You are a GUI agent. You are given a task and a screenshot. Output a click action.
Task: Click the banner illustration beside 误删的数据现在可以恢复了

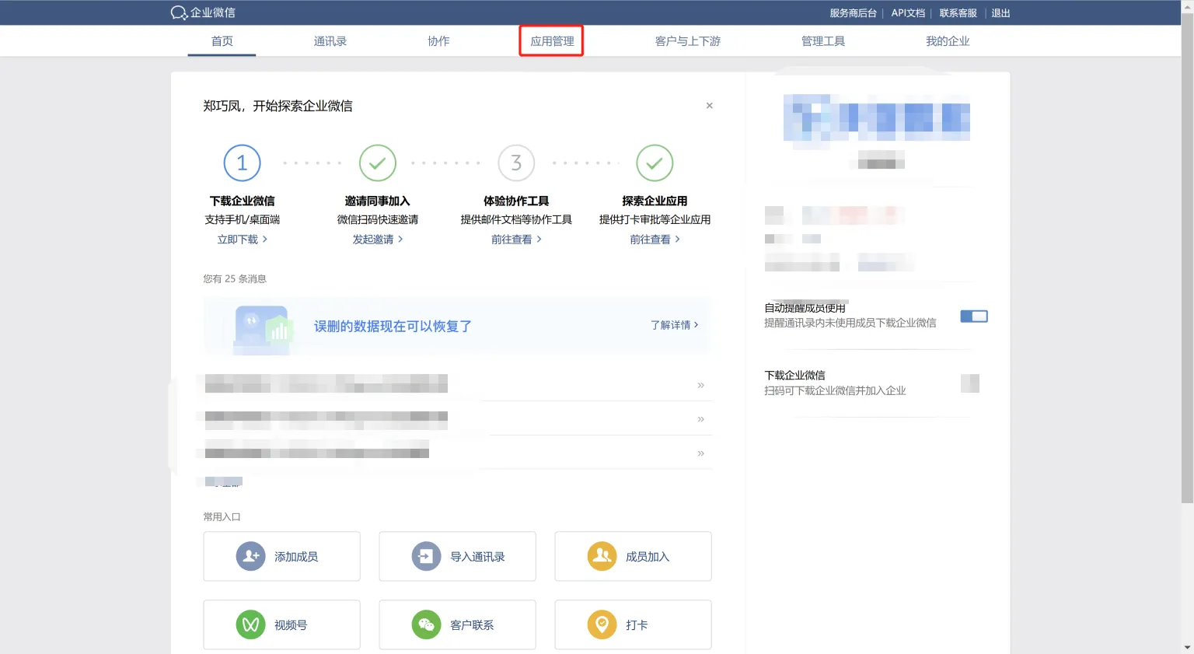click(263, 329)
